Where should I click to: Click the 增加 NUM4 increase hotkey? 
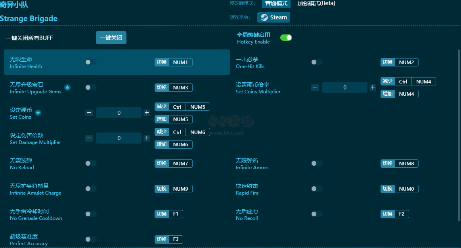point(399,94)
